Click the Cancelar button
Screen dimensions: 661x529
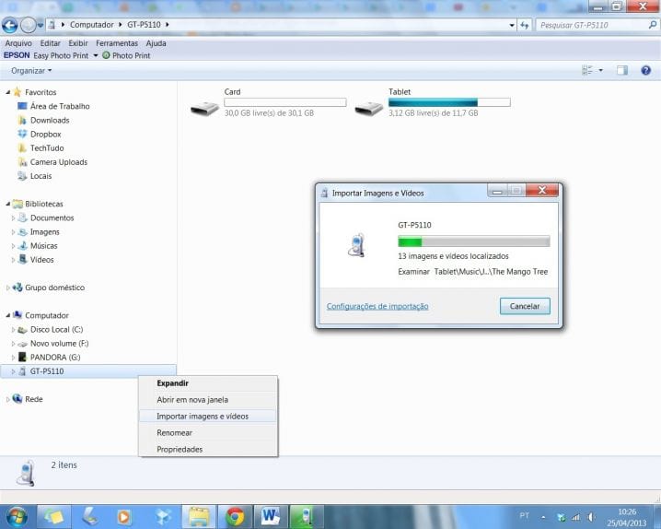[525, 306]
